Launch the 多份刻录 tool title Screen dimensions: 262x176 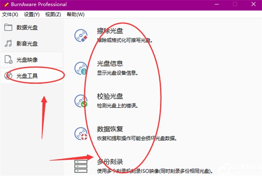pos(110,162)
